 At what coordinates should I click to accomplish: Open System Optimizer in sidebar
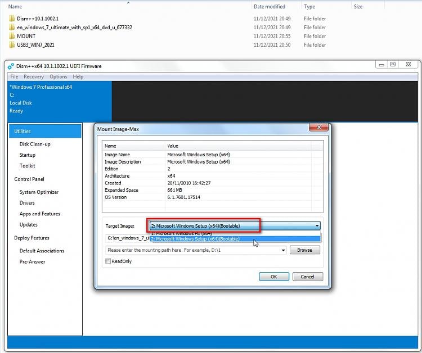[x=39, y=192]
